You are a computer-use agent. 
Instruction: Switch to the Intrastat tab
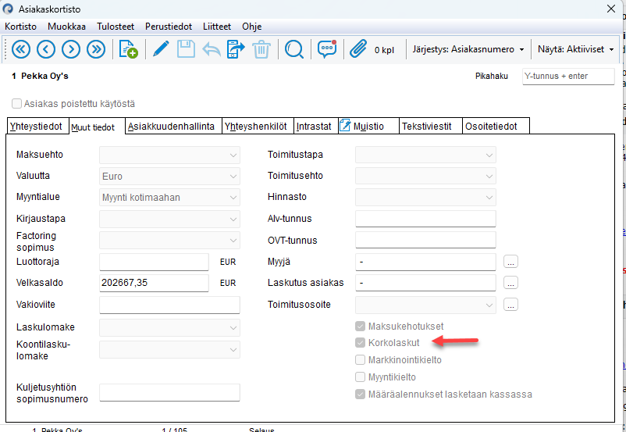coord(316,127)
